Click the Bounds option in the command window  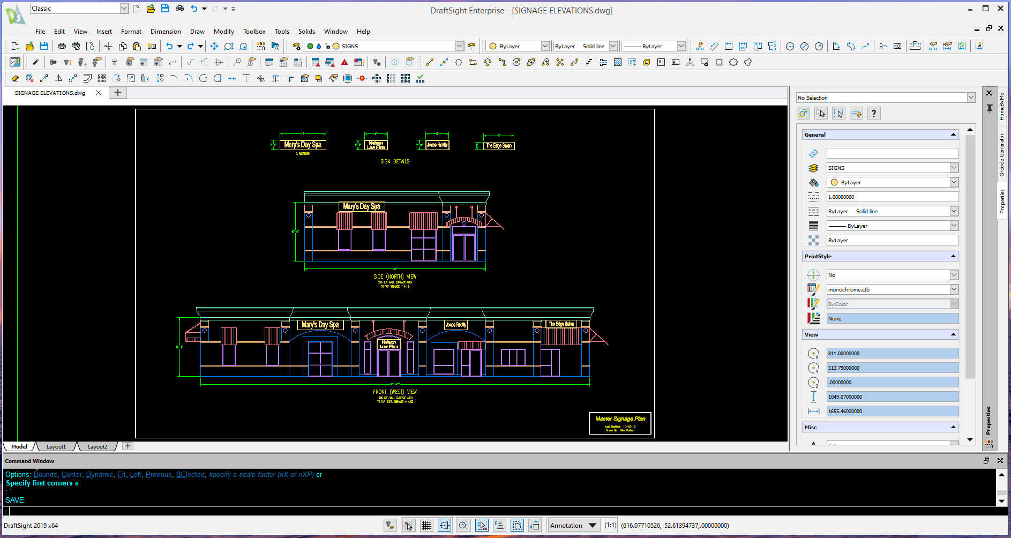[x=45, y=475]
